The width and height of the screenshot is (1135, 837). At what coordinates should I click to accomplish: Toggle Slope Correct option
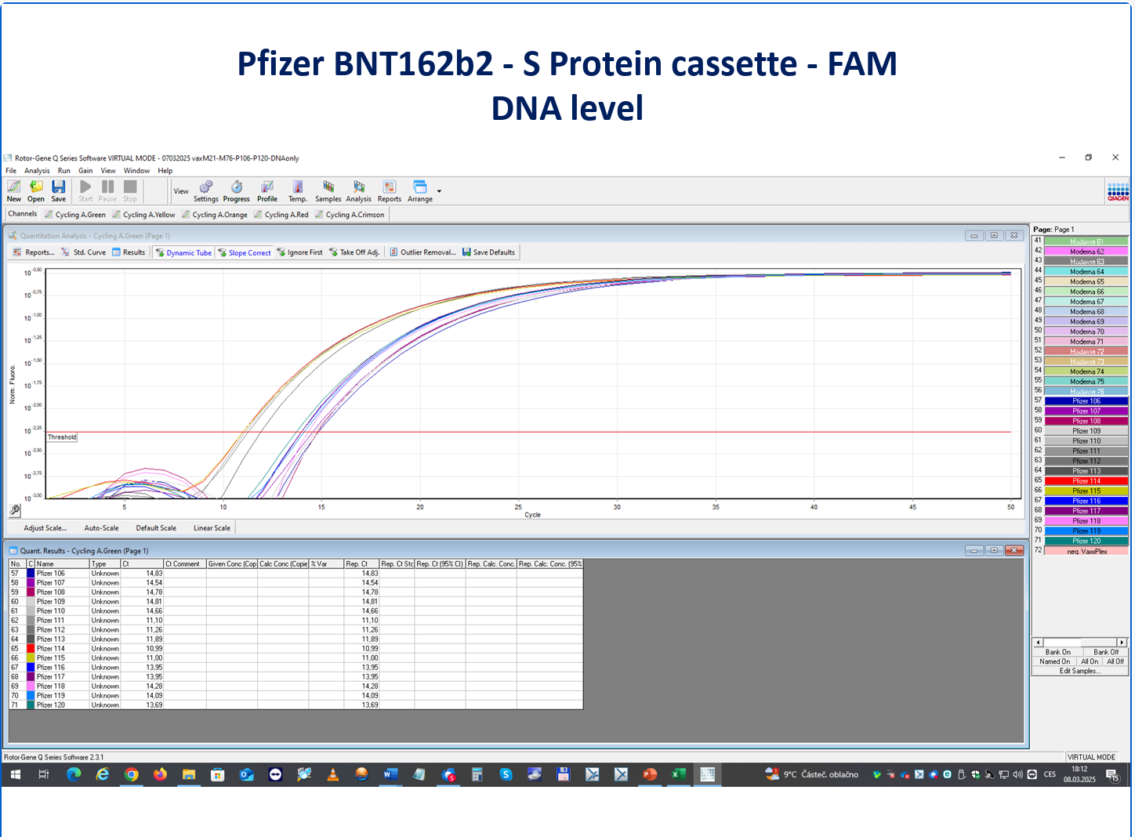coord(245,252)
